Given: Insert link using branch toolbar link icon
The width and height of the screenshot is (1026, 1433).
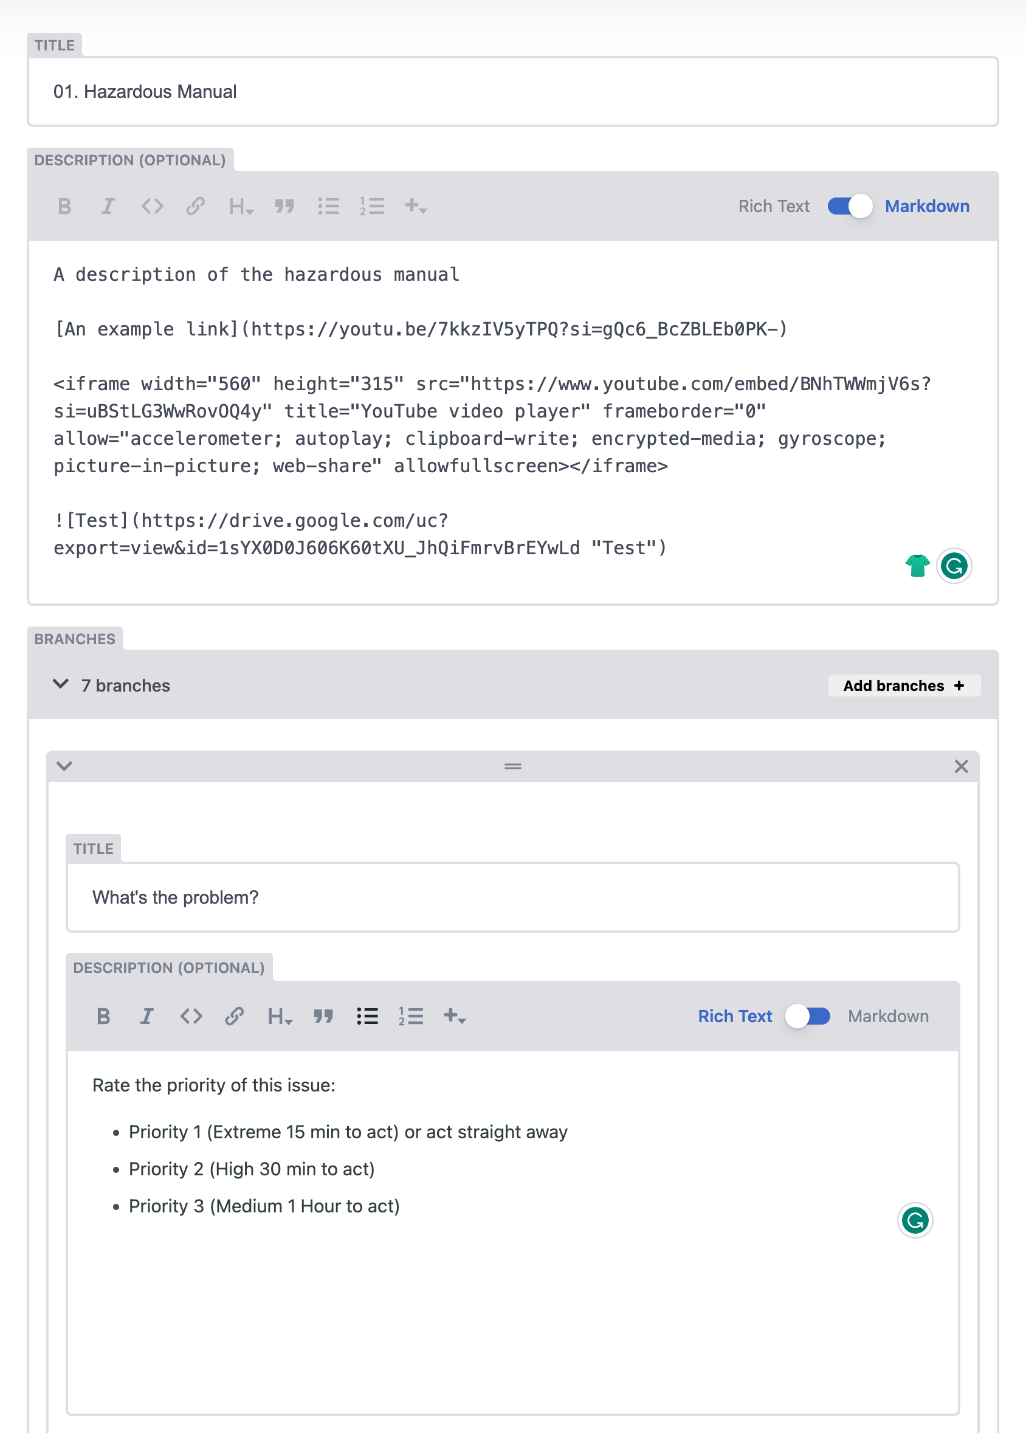Looking at the screenshot, I should click(x=235, y=1016).
